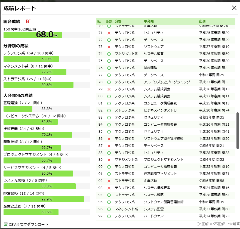Viewport: 240px width, 229px height.
Task: Click the overall 68.0% score bar
Action: tap(47, 35)
